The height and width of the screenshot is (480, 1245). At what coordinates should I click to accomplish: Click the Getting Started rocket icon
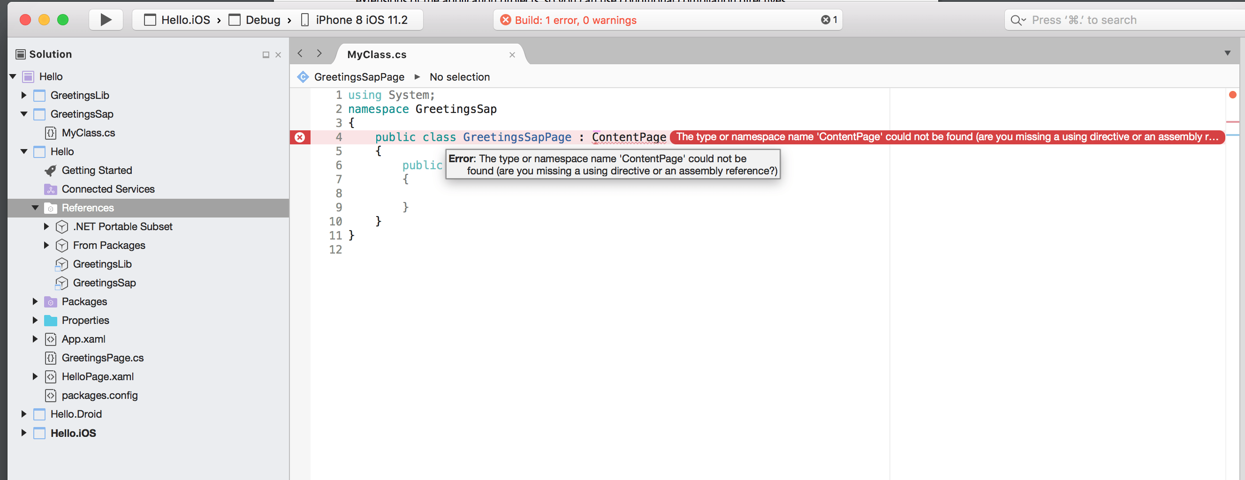pyautogui.click(x=50, y=171)
